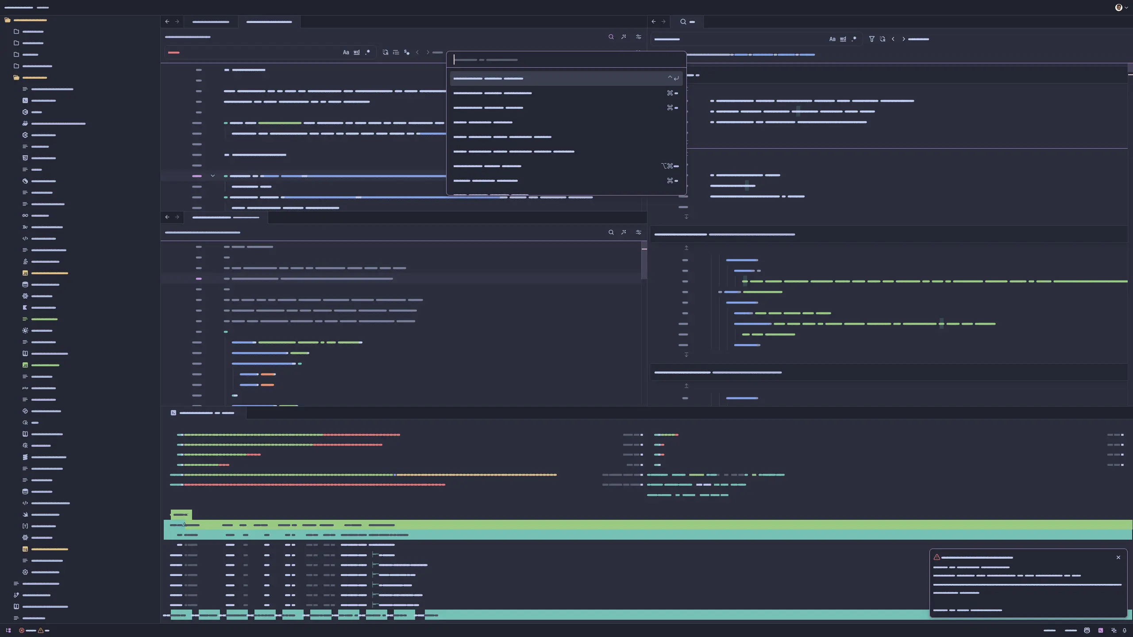
Task: Collapse the open yellow subfolder in project tree
Action: (16, 77)
